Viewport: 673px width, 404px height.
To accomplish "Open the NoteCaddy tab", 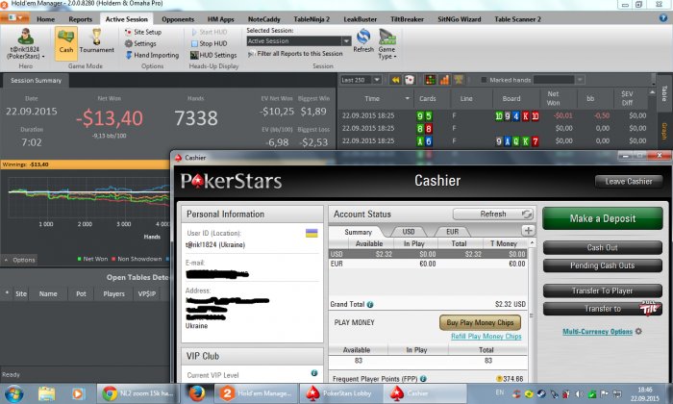I will pos(264,19).
